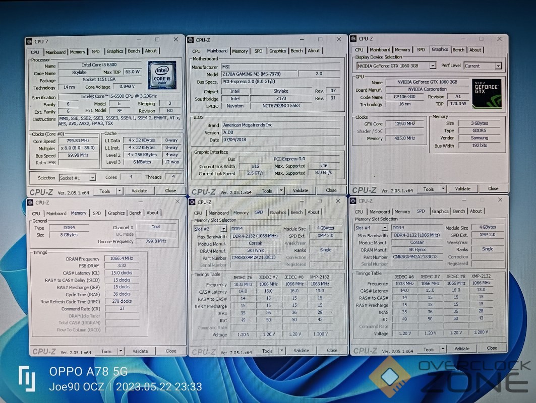Open the About tab in the Slot #4 SPD window
This screenshot has height=403, width=536.
[476, 211]
